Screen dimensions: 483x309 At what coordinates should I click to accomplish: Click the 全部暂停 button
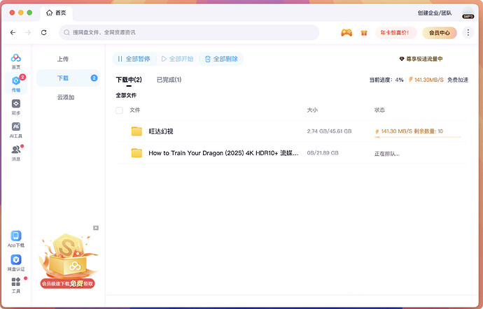coord(134,59)
